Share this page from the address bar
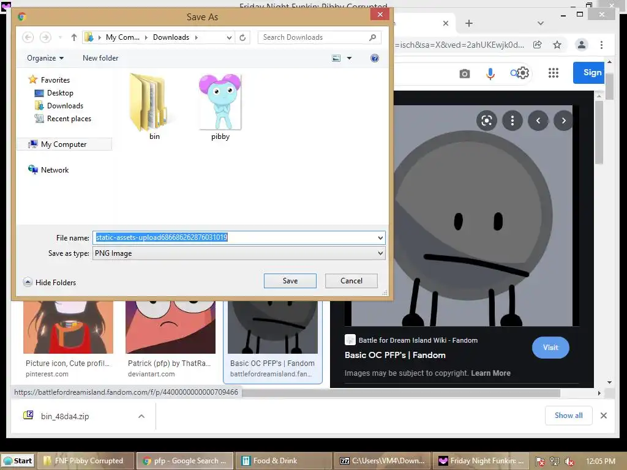 pyautogui.click(x=538, y=45)
